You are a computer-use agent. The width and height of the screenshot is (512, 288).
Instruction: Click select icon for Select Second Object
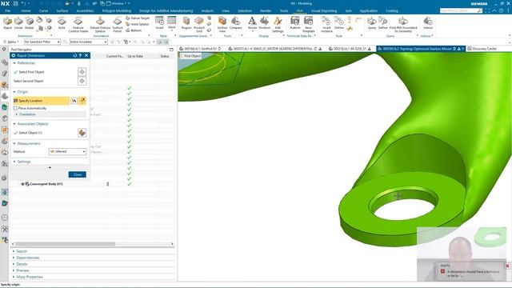(x=82, y=81)
